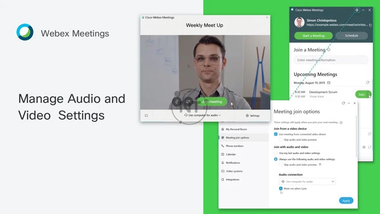Uncheck Join meeting from connected video device

(x=276, y=134)
